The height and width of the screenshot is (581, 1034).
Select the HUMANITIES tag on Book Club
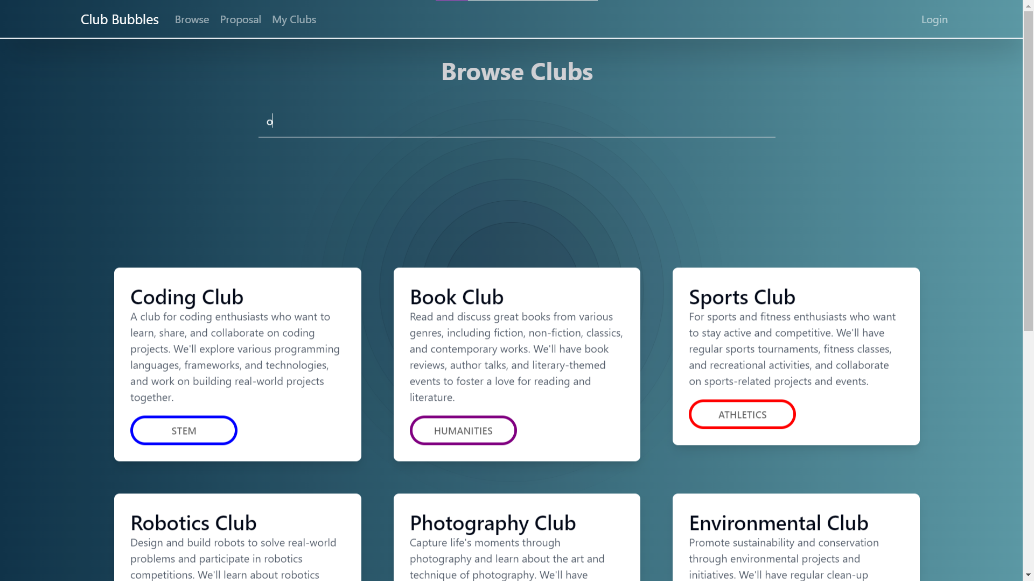tap(463, 430)
